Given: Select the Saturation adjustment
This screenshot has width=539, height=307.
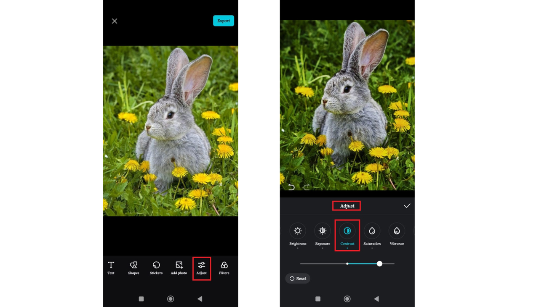Looking at the screenshot, I should coord(372,235).
